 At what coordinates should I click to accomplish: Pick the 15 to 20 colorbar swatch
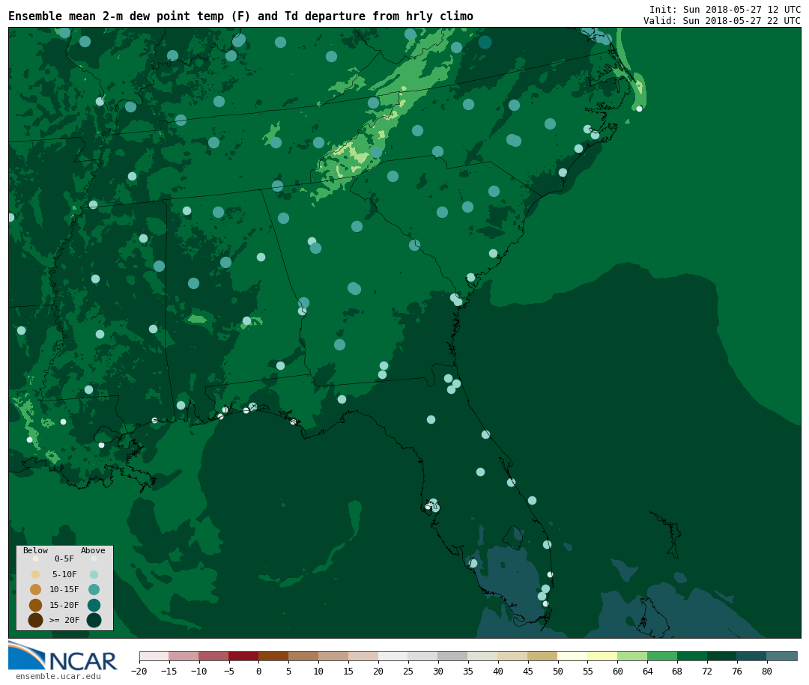point(364,656)
